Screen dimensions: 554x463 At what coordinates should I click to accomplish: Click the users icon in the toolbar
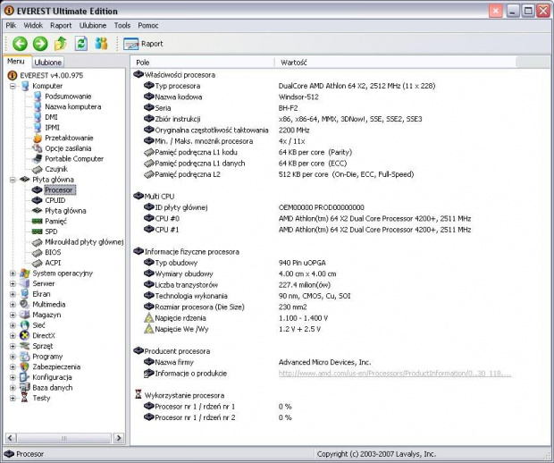(101, 44)
